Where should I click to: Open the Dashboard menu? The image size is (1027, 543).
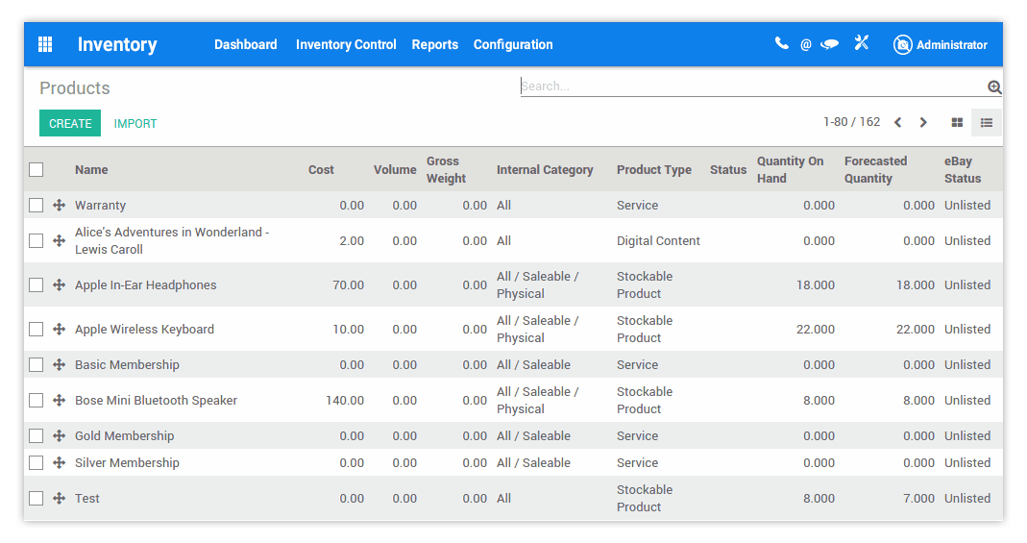click(x=246, y=44)
